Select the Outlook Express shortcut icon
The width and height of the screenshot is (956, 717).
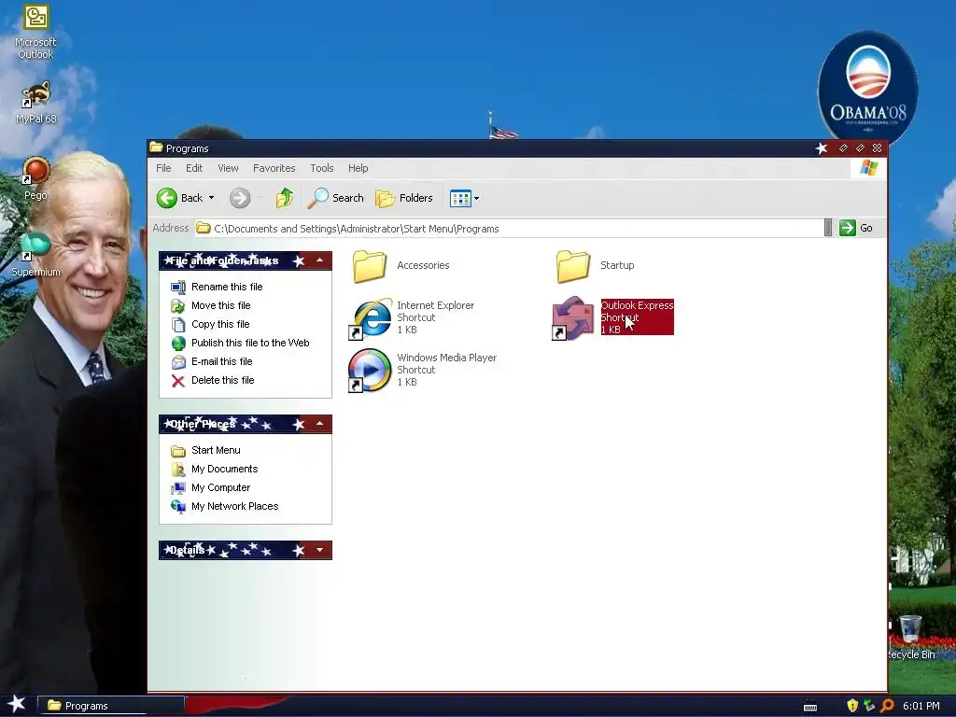point(572,317)
